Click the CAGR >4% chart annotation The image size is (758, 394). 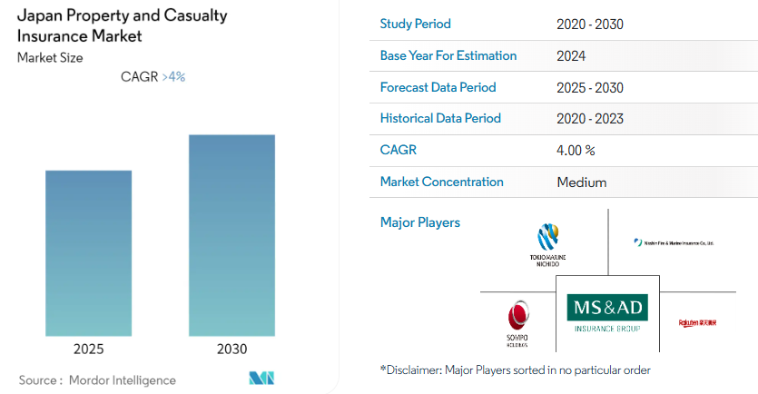(x=153, y=76)
